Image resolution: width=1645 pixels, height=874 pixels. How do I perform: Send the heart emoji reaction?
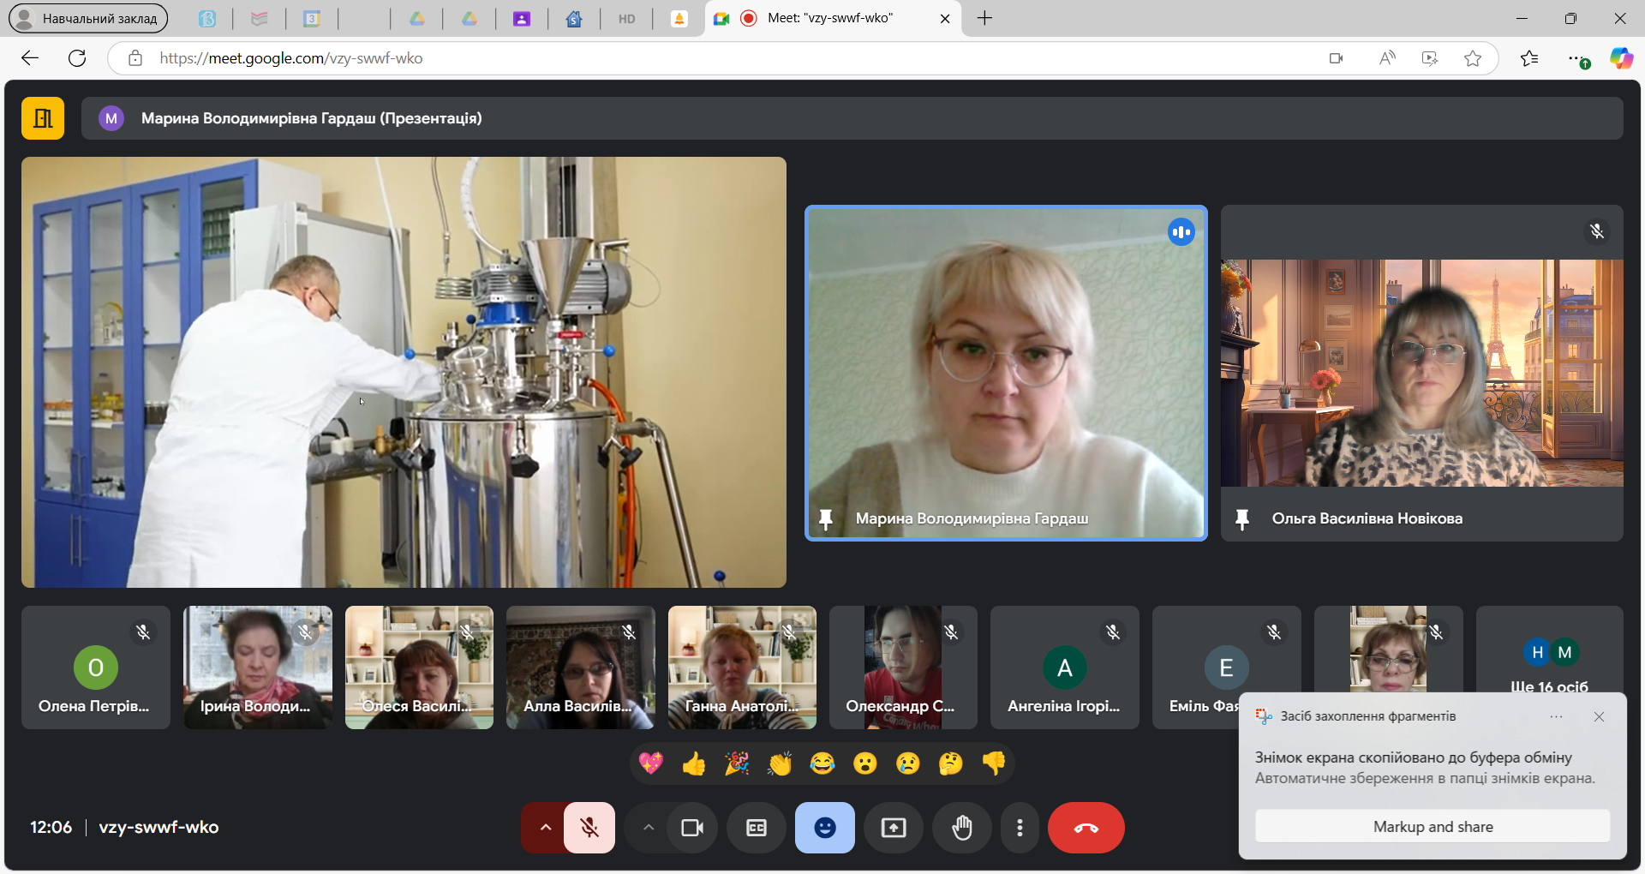(x=651, y=763)
